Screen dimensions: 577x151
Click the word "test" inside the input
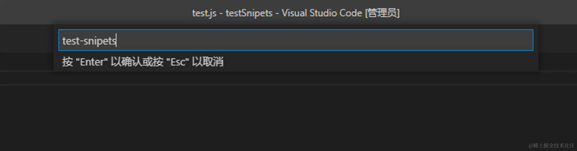71,41
